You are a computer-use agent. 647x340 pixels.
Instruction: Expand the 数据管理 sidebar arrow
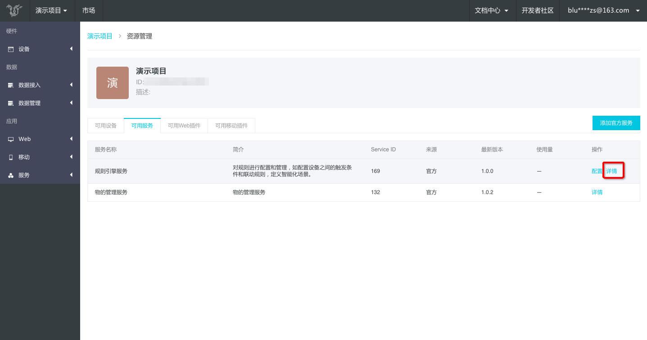71,103
